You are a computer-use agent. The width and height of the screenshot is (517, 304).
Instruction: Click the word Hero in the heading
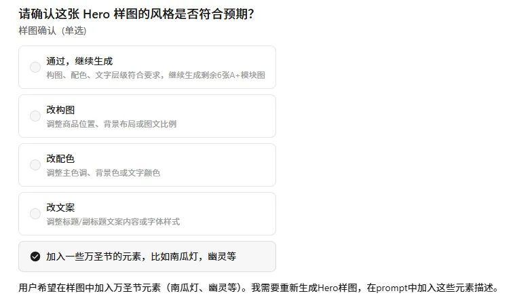point(96,14)
